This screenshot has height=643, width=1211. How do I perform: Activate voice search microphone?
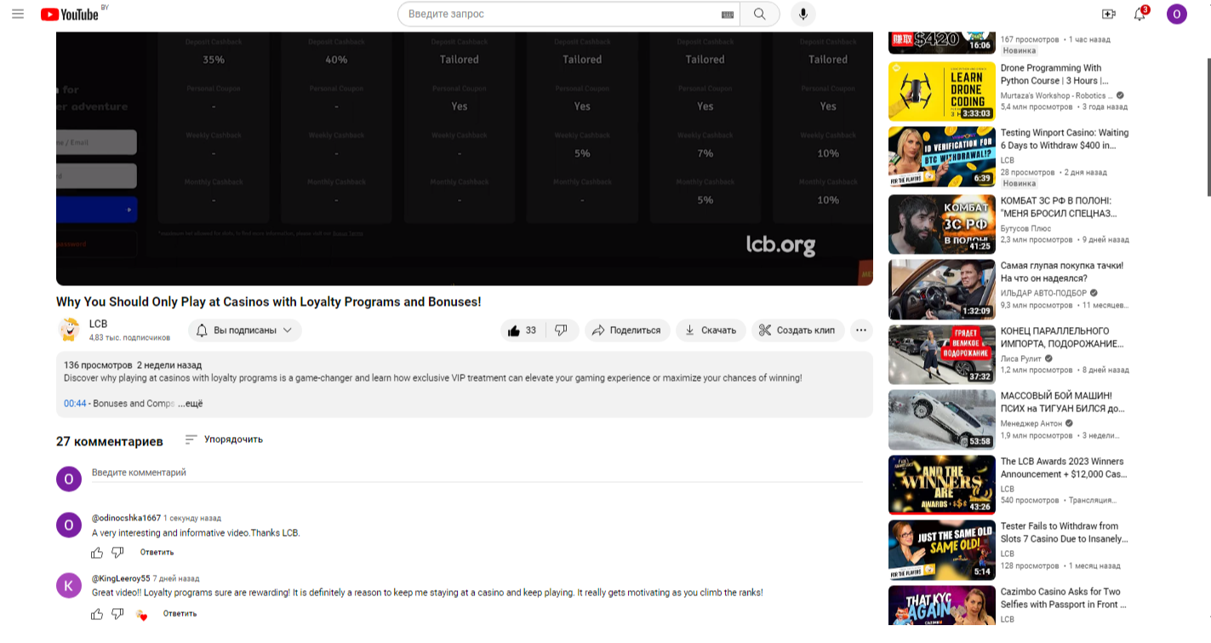(802, 14)
